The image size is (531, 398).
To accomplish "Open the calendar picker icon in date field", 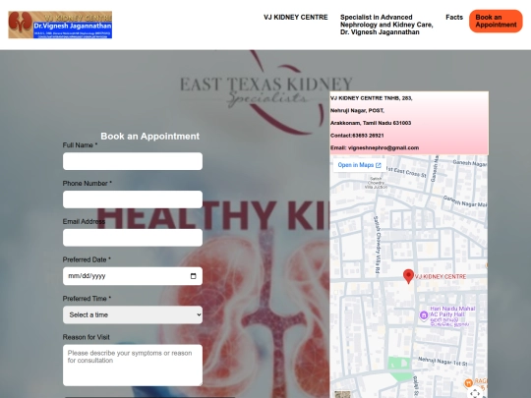I will point(194,276).
